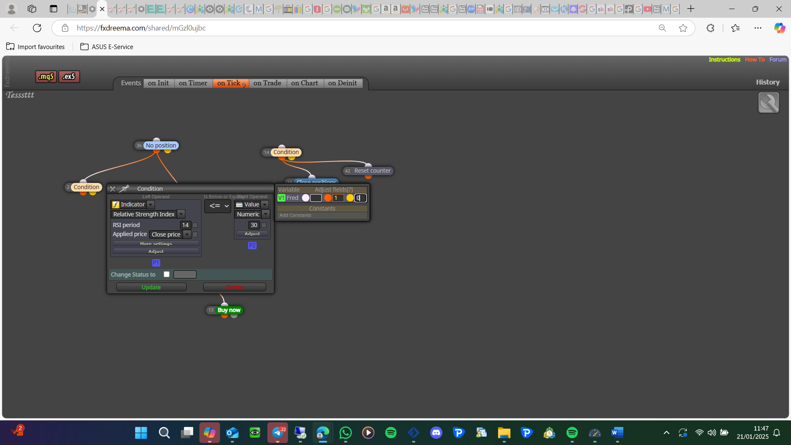The height and width of the screenshot is (445, 791).
Task: Download the .mq5 source file
Action: [x=46, y=77]
